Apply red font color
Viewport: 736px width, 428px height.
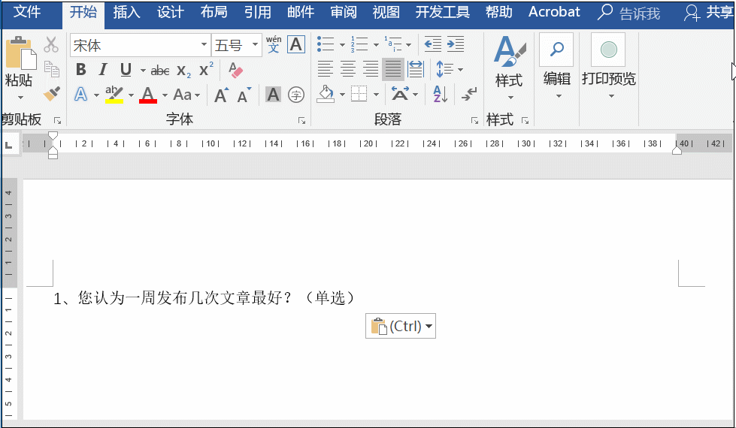pyautogui.click(x=148, y=95)
